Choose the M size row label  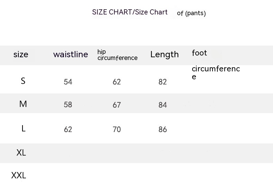tap(23, 104)
